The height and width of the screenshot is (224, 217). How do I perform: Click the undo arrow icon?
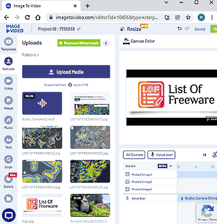[179, 28]
